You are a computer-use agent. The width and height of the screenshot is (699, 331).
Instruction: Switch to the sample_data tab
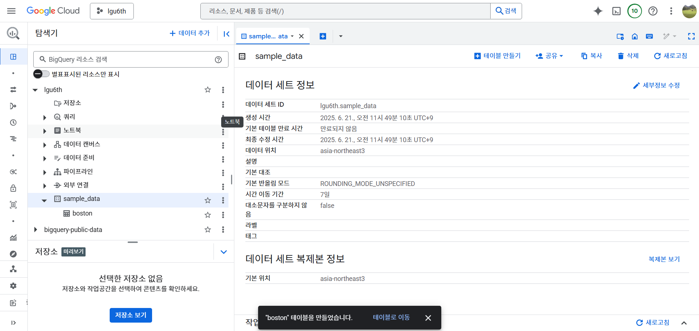point(268,36)
